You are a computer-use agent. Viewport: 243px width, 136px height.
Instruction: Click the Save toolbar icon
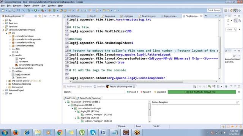tap(9, 10)
